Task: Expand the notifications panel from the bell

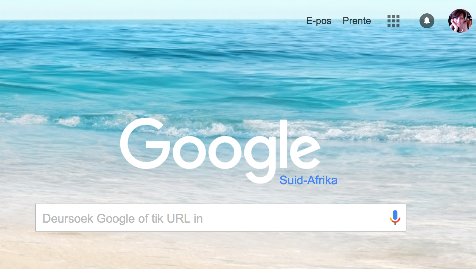Action: coord(427,21)
